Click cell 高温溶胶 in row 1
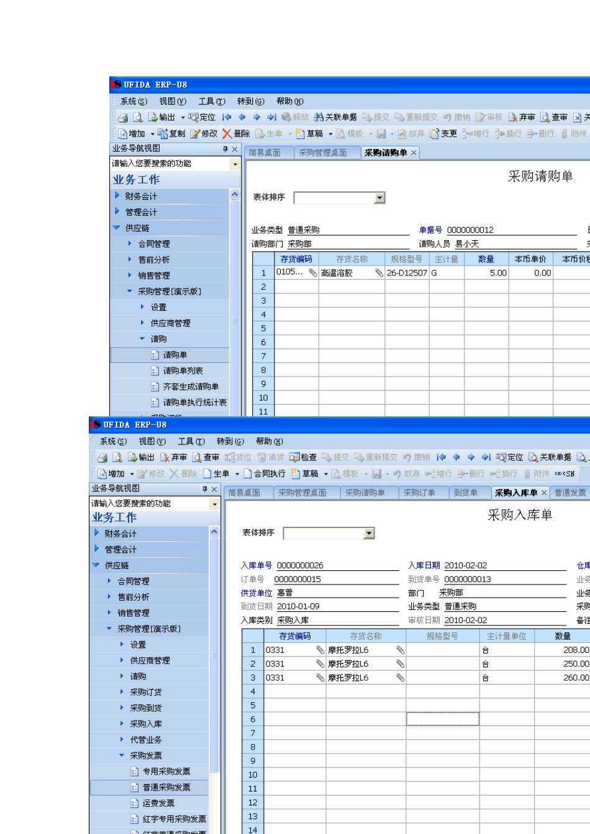 point(352,273)
